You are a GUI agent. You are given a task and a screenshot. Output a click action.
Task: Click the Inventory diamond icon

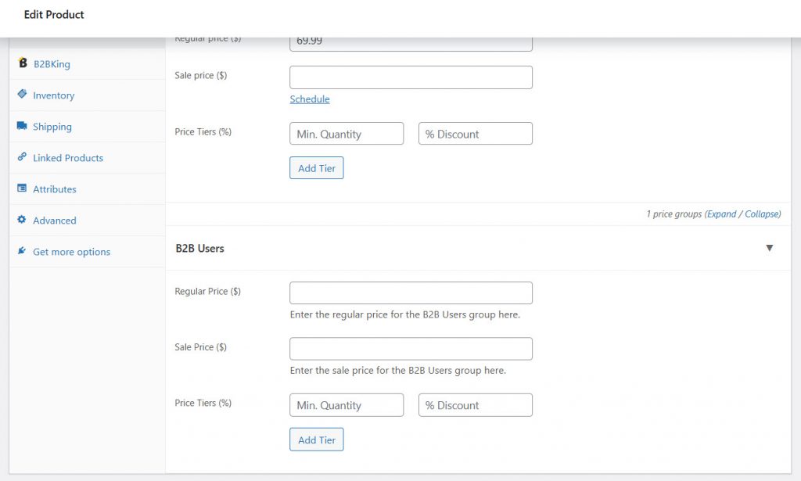[20, 95]
